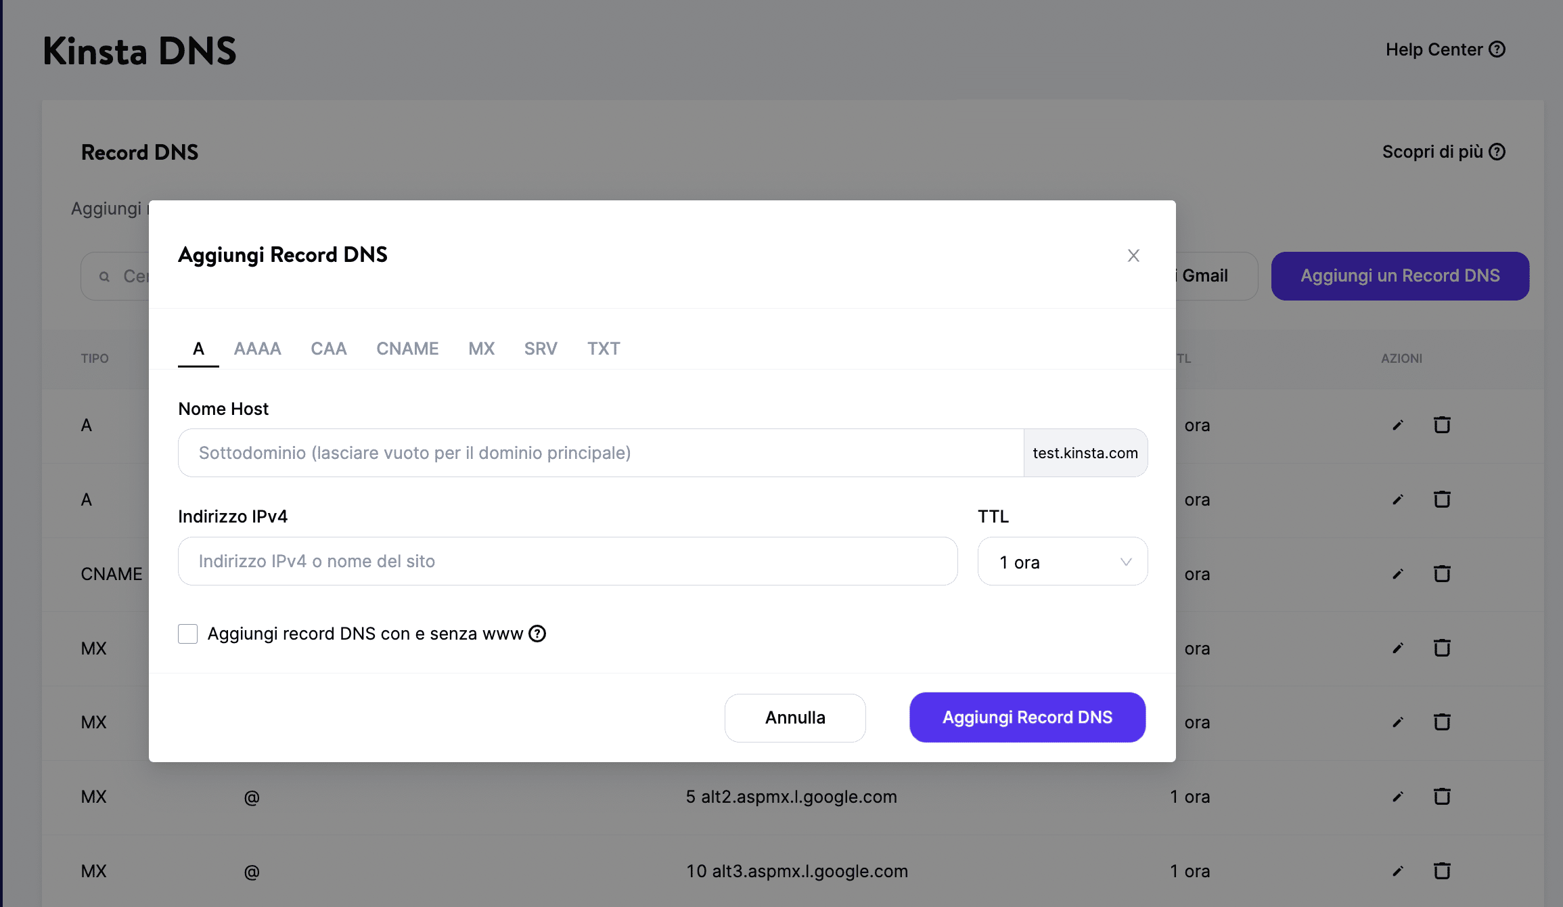Delete the alt3.aspmx.l.google.com record with trash icon
Viewport: 1563px width, 907px height.
[x=1442, y=871]
